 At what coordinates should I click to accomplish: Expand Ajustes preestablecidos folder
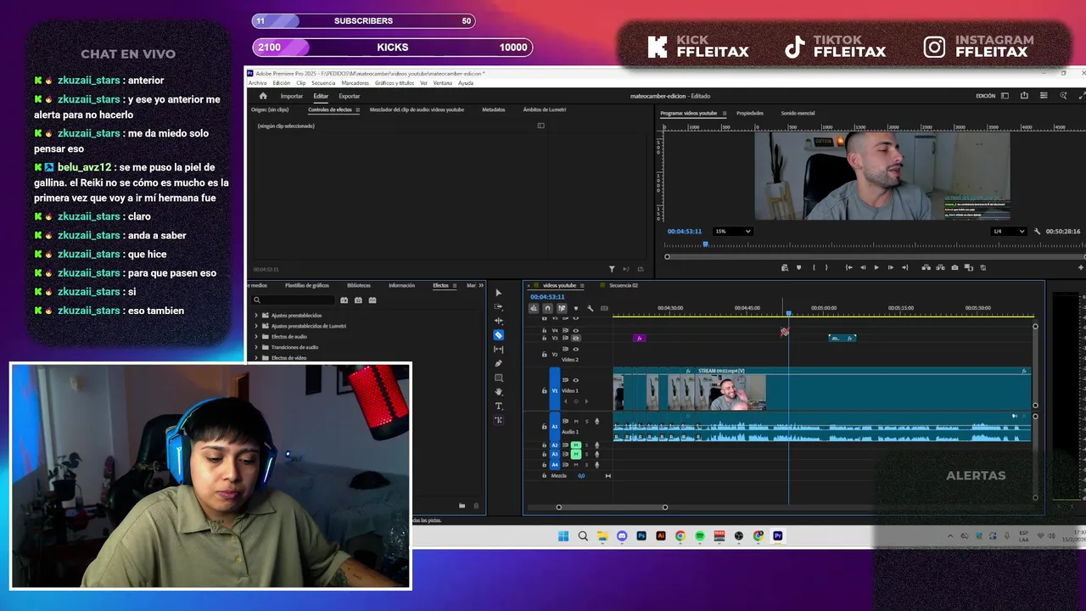256,315
